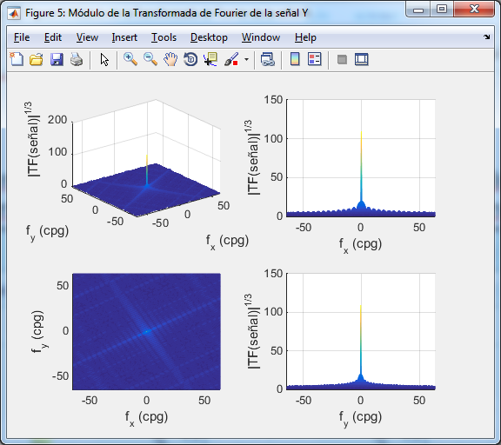Insert Legend using toolbar icon

[314, 59]
